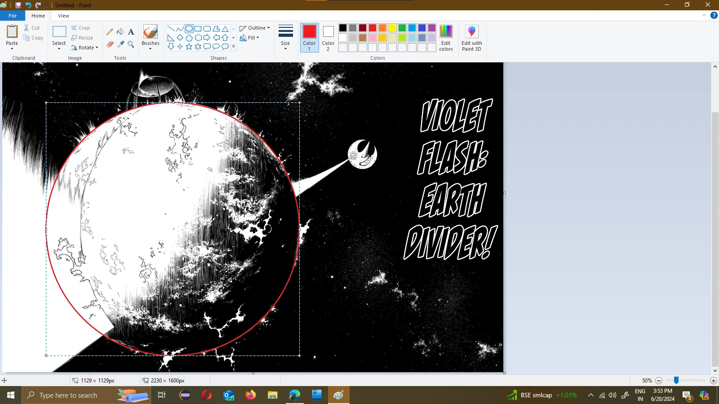
Task: Click the Windows search box
Action: (x=86, y=395)
